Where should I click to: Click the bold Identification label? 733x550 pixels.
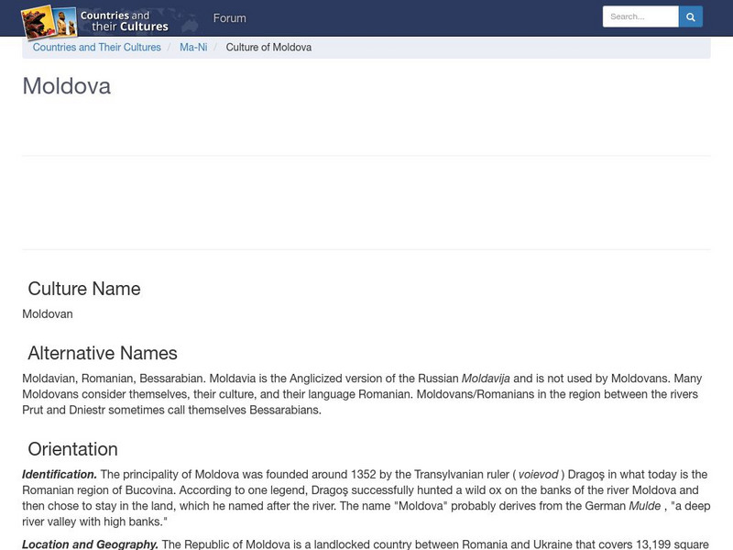[x=60, y=474]
